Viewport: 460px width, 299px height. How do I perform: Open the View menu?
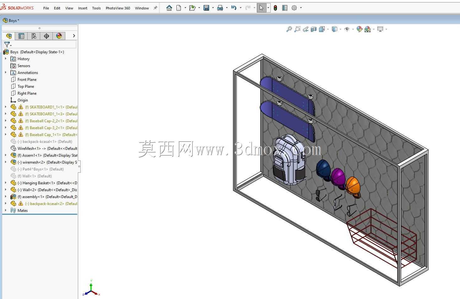(69, 8)
